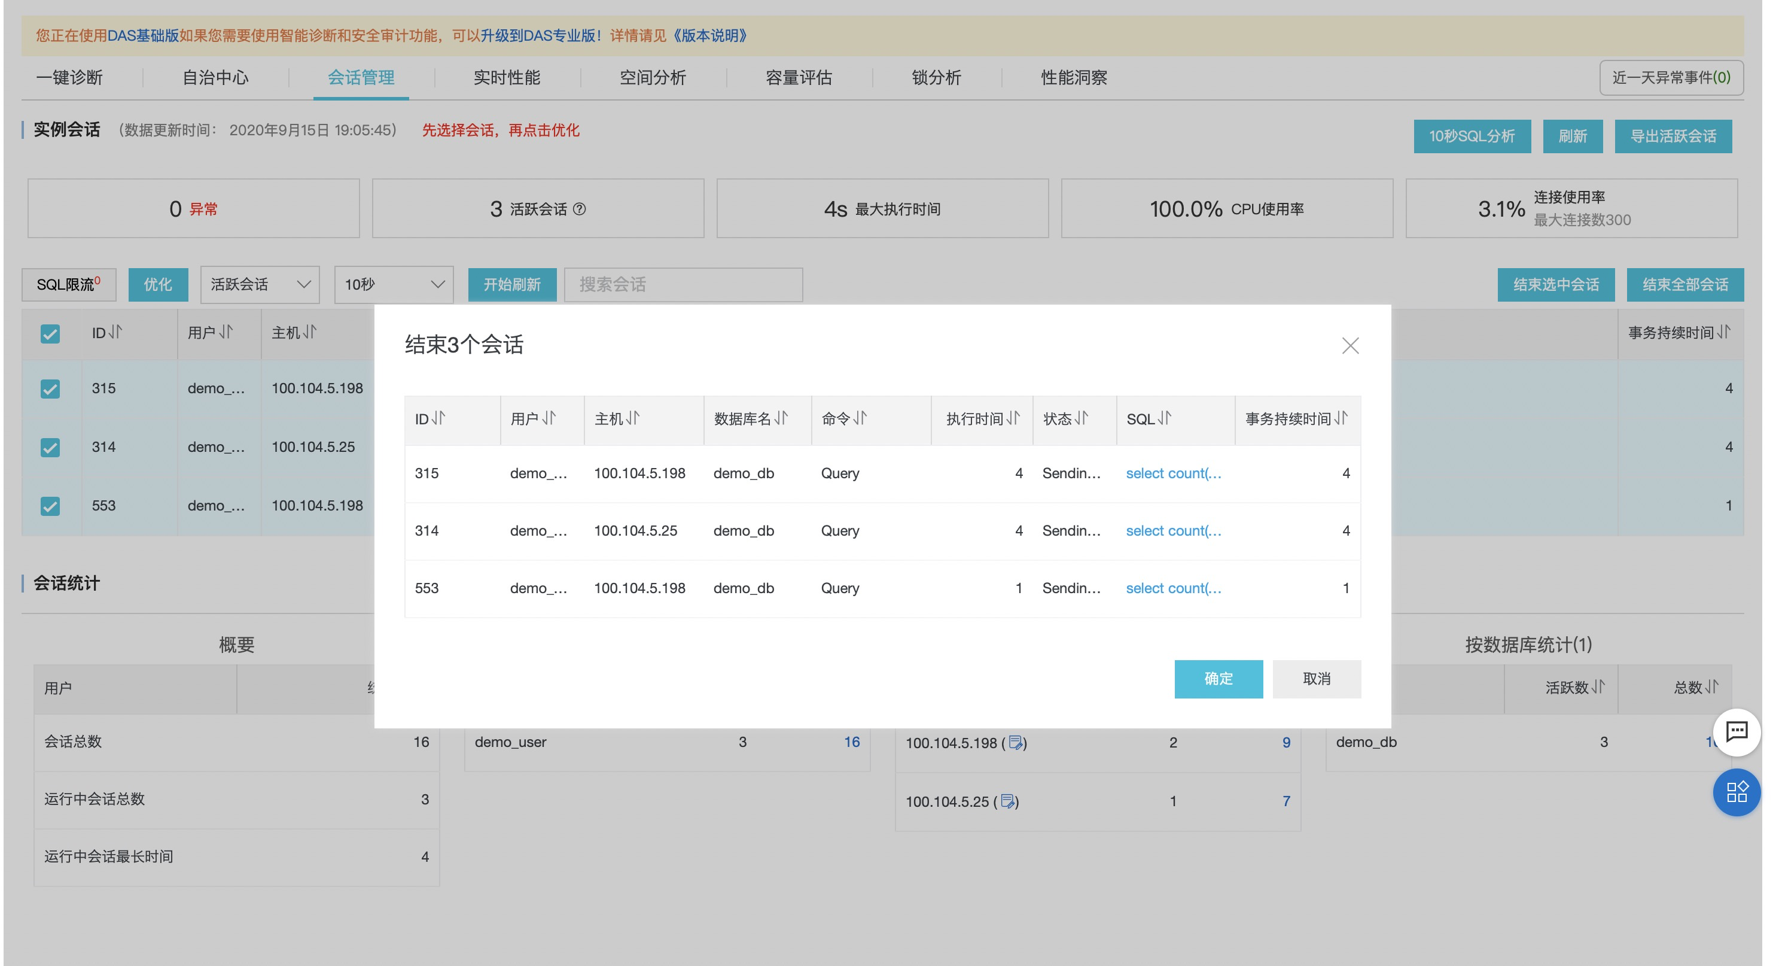Click the help icon next to 活跃会话
Viewport: 1779px width, 966px height.
pyautogui.click(x=580, y=209)
